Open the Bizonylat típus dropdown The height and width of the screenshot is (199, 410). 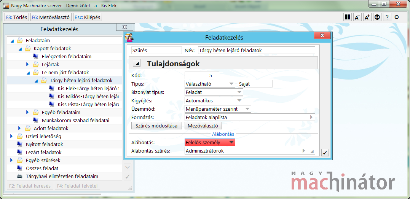point(214,92)
